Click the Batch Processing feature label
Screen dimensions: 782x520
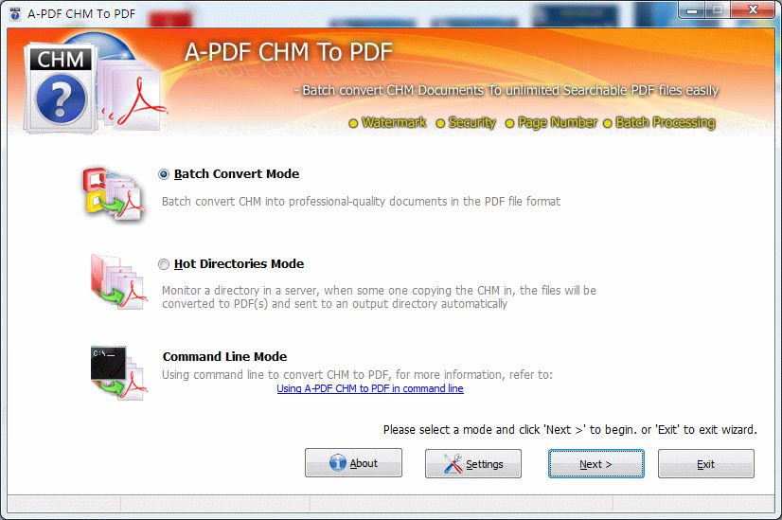665,123
